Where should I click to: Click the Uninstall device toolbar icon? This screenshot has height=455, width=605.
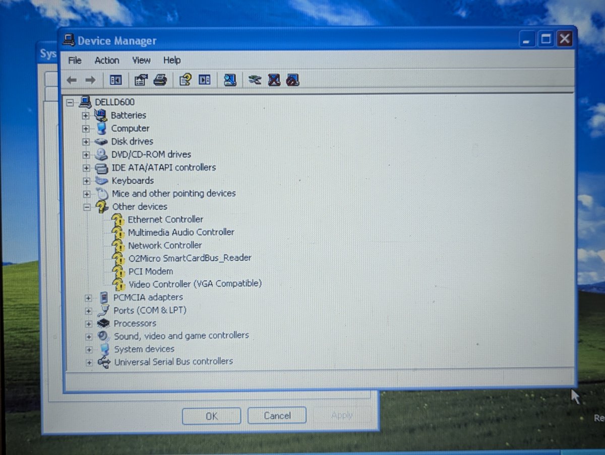tap(274, 80)
